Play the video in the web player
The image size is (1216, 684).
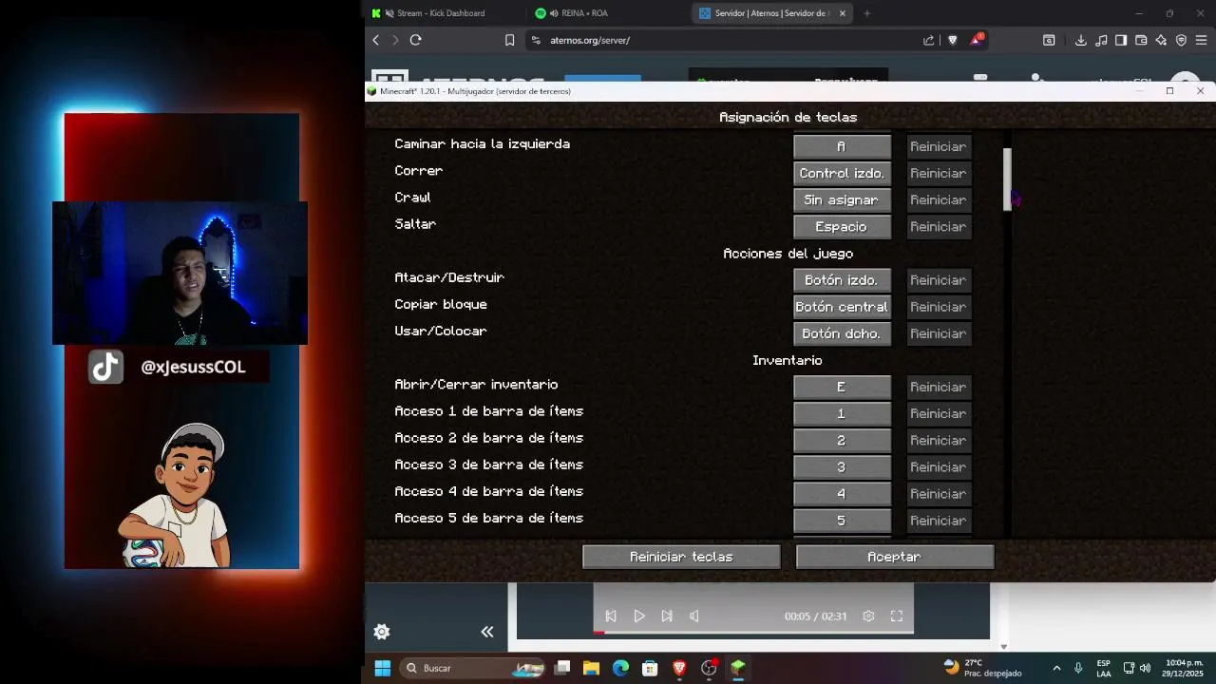tap(639, 617)
